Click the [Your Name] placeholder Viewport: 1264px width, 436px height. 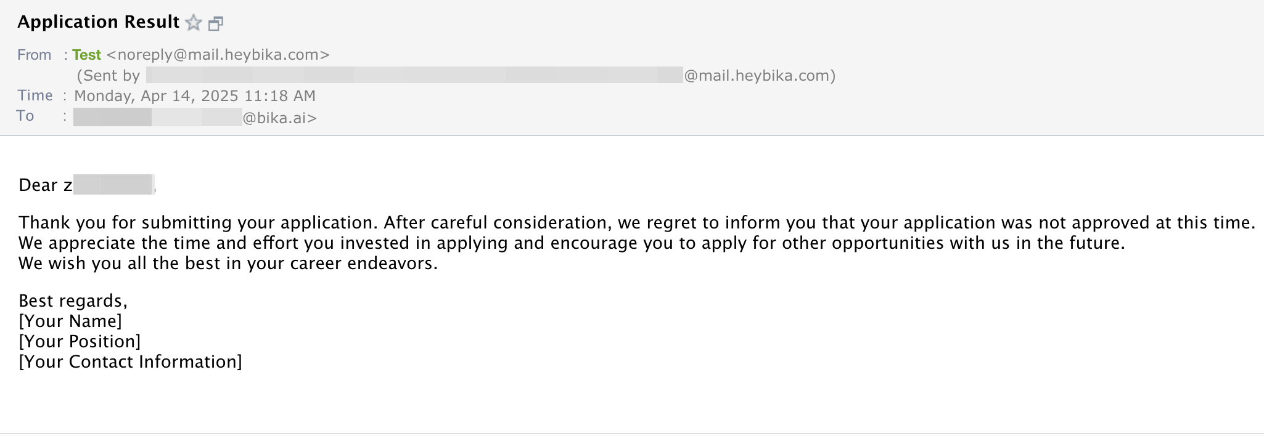coord(70,321)
